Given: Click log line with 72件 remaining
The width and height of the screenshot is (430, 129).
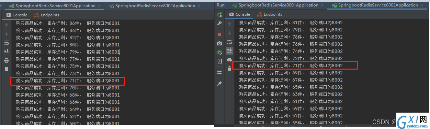Looking at the screenshot, I should pos(291,58).
